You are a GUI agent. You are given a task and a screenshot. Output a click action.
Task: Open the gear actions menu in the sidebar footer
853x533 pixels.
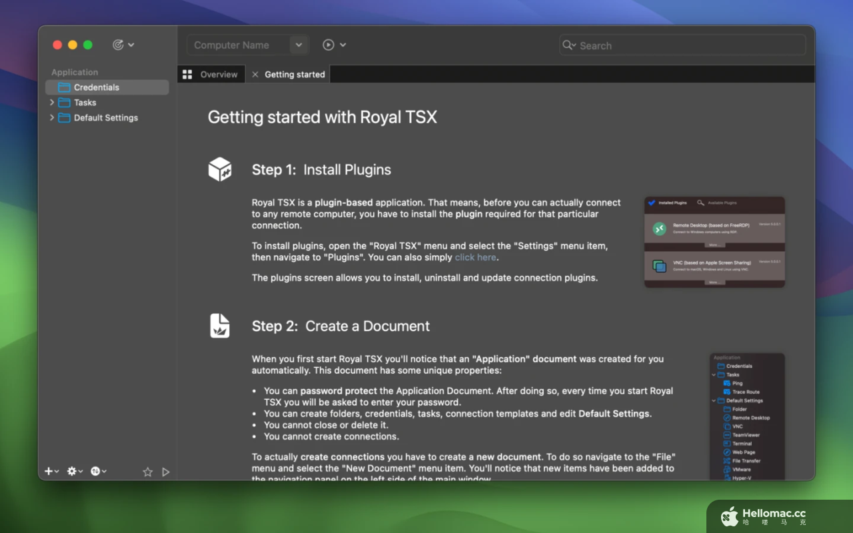(x=75, y=471)
